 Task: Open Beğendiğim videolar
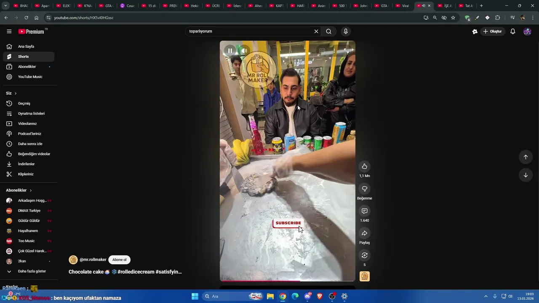coord(29,154)
